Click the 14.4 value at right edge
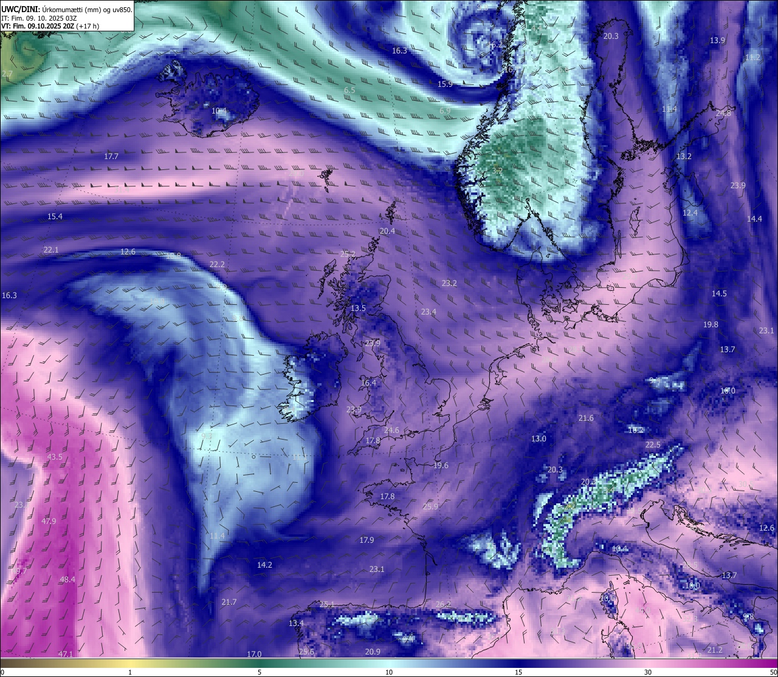The image size is (778, 677). coord(754,219)
